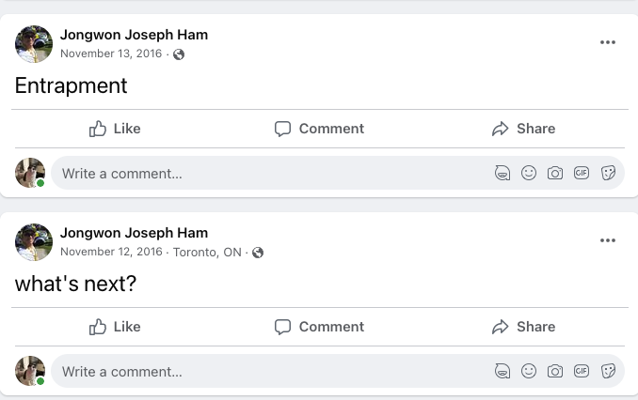Viewport: 638px width, 400px height.
Task: Open options menu for what's next? post
Action: (608, 240)
